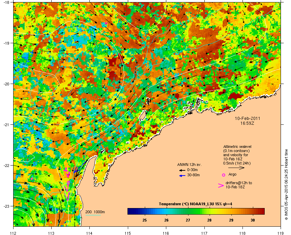Click latitude axis label -22
The image size is (291, 235).
[7, 166]
